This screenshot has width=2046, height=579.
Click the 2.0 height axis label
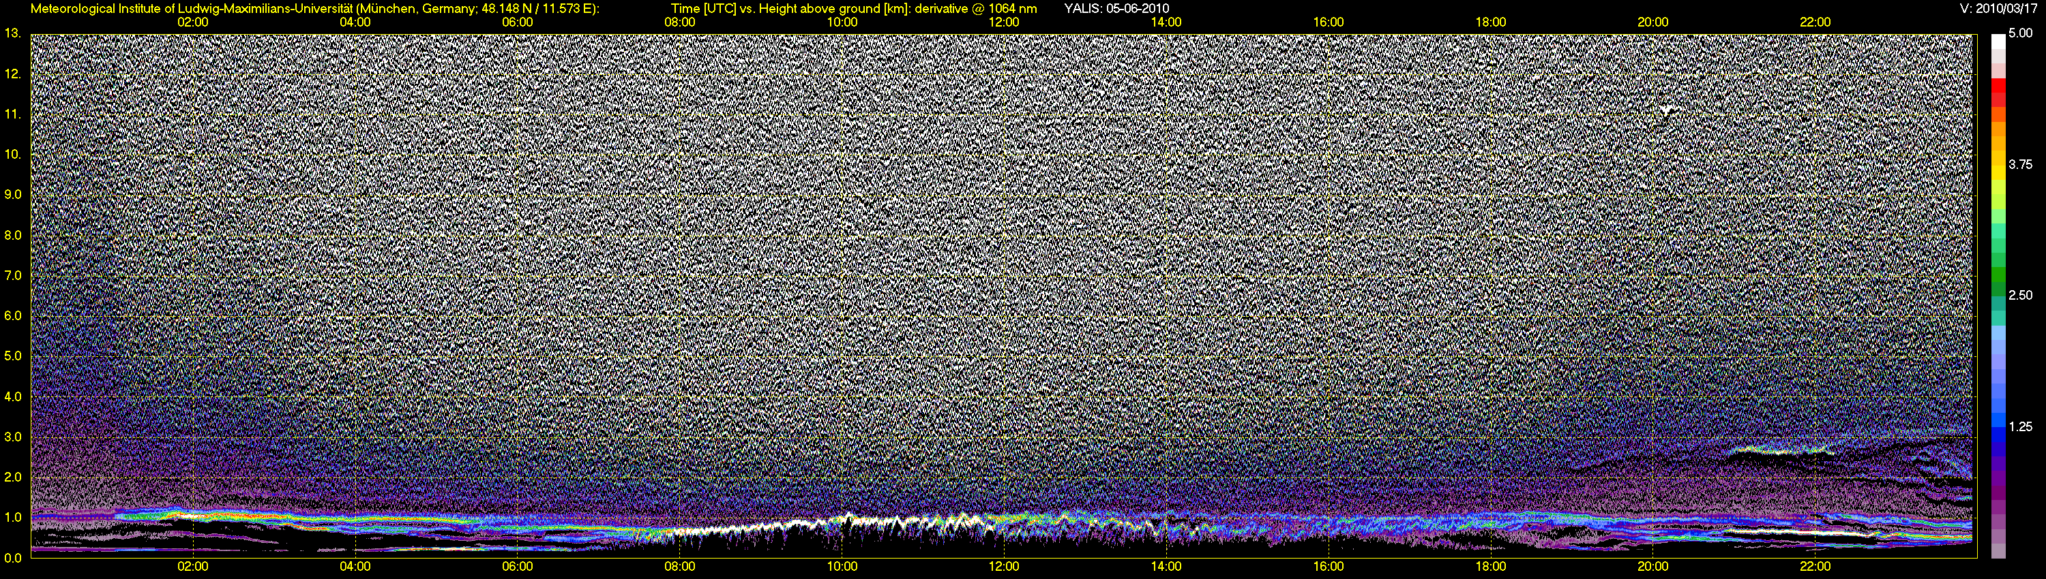click(x=13, y=477)
